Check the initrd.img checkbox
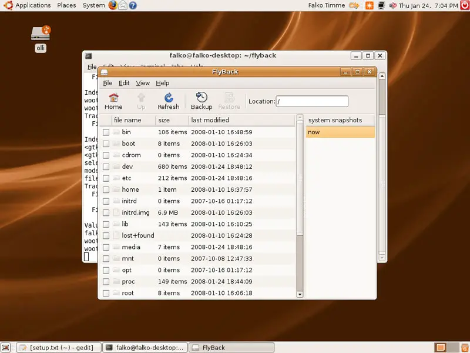Viewport: 470px width, 353px height. pyautogui.click(x=106, y=213)
